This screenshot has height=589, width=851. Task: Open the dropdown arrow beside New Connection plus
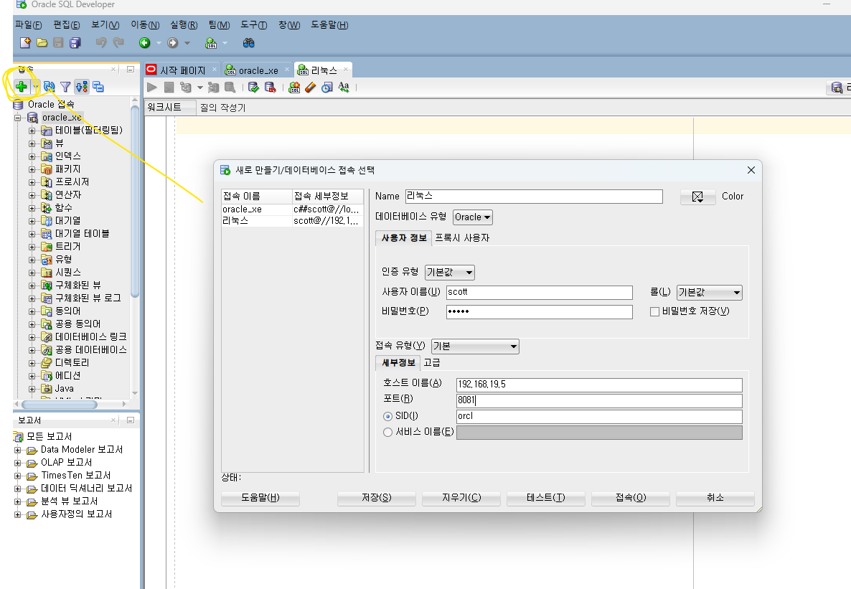(35, 86)
